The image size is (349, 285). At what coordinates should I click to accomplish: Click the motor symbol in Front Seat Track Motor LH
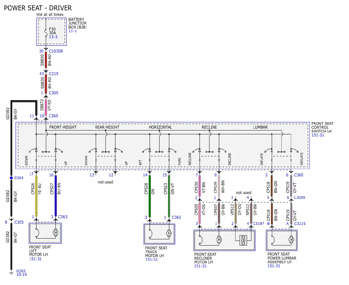point(169,234)
